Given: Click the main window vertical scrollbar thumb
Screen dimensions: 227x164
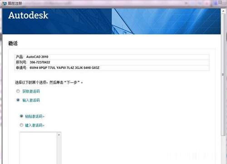Looking at the screenshot, I should [x=223, y=75].
